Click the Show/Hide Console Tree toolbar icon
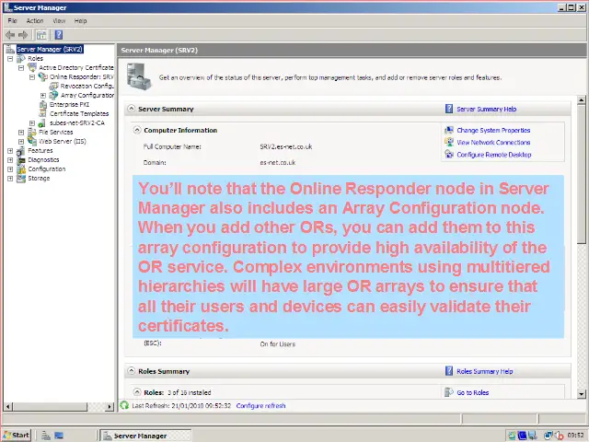 41,35
